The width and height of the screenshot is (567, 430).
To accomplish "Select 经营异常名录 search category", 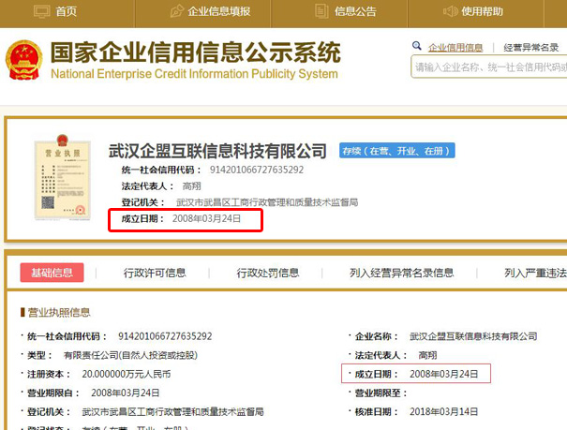I will pyautogui.click(x=530, y=48).
